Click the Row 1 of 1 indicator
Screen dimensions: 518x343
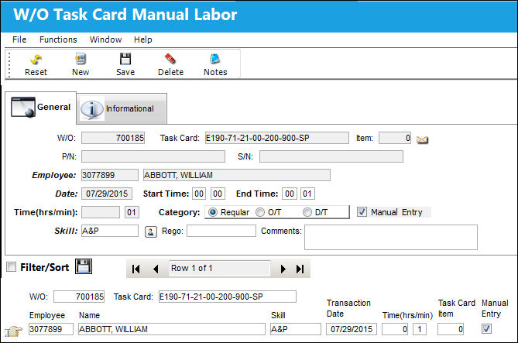pos(219,269)
